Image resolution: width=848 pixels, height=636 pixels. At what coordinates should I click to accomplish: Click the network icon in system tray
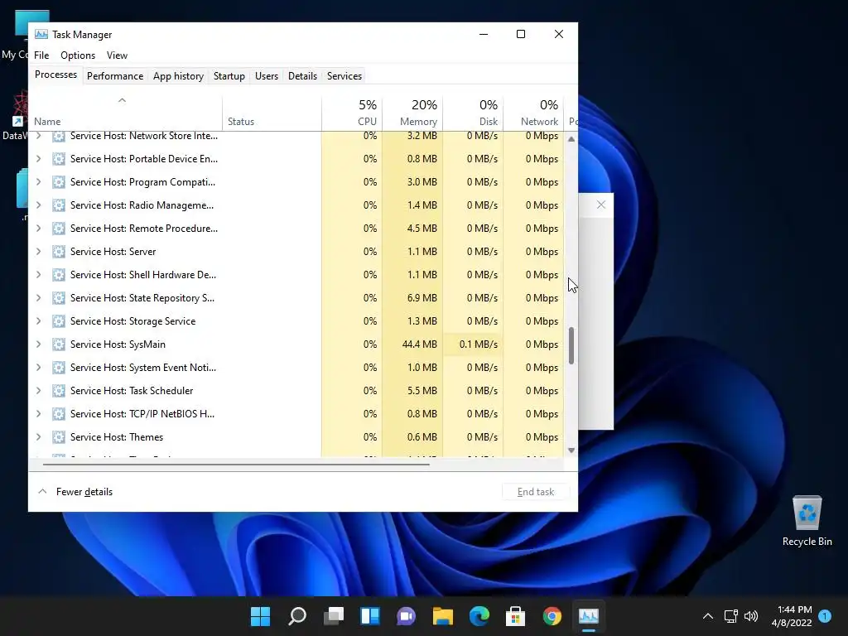pyautogui.click(x=730, y=616)
